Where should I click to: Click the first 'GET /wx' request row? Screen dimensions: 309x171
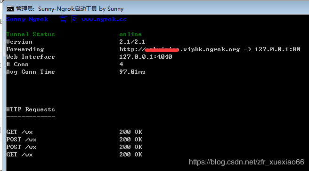[x=74, y=132]
